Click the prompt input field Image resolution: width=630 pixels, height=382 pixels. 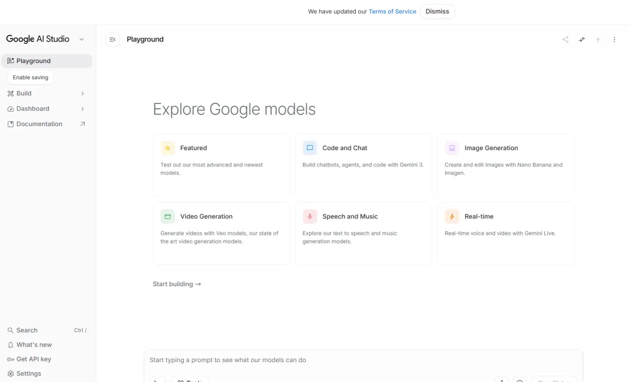[x=362, y=360]
